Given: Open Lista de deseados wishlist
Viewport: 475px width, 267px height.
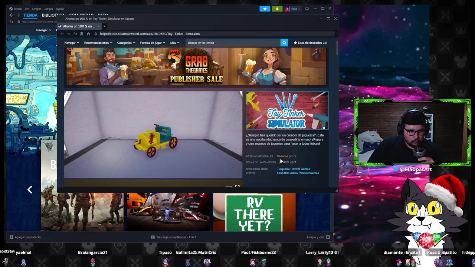Looking at the screenshot, I should (x=310, y=43).
